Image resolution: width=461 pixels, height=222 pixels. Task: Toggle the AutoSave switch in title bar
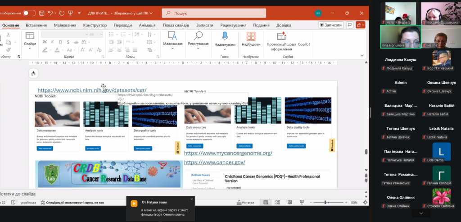tap(29, 13)
